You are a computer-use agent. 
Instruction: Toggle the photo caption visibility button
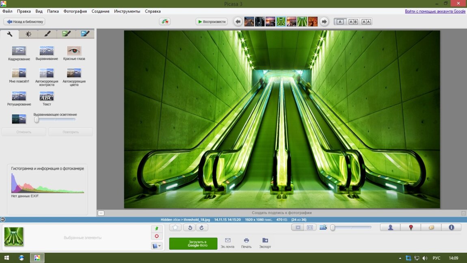pyautogui.click(x=101, y=213)
